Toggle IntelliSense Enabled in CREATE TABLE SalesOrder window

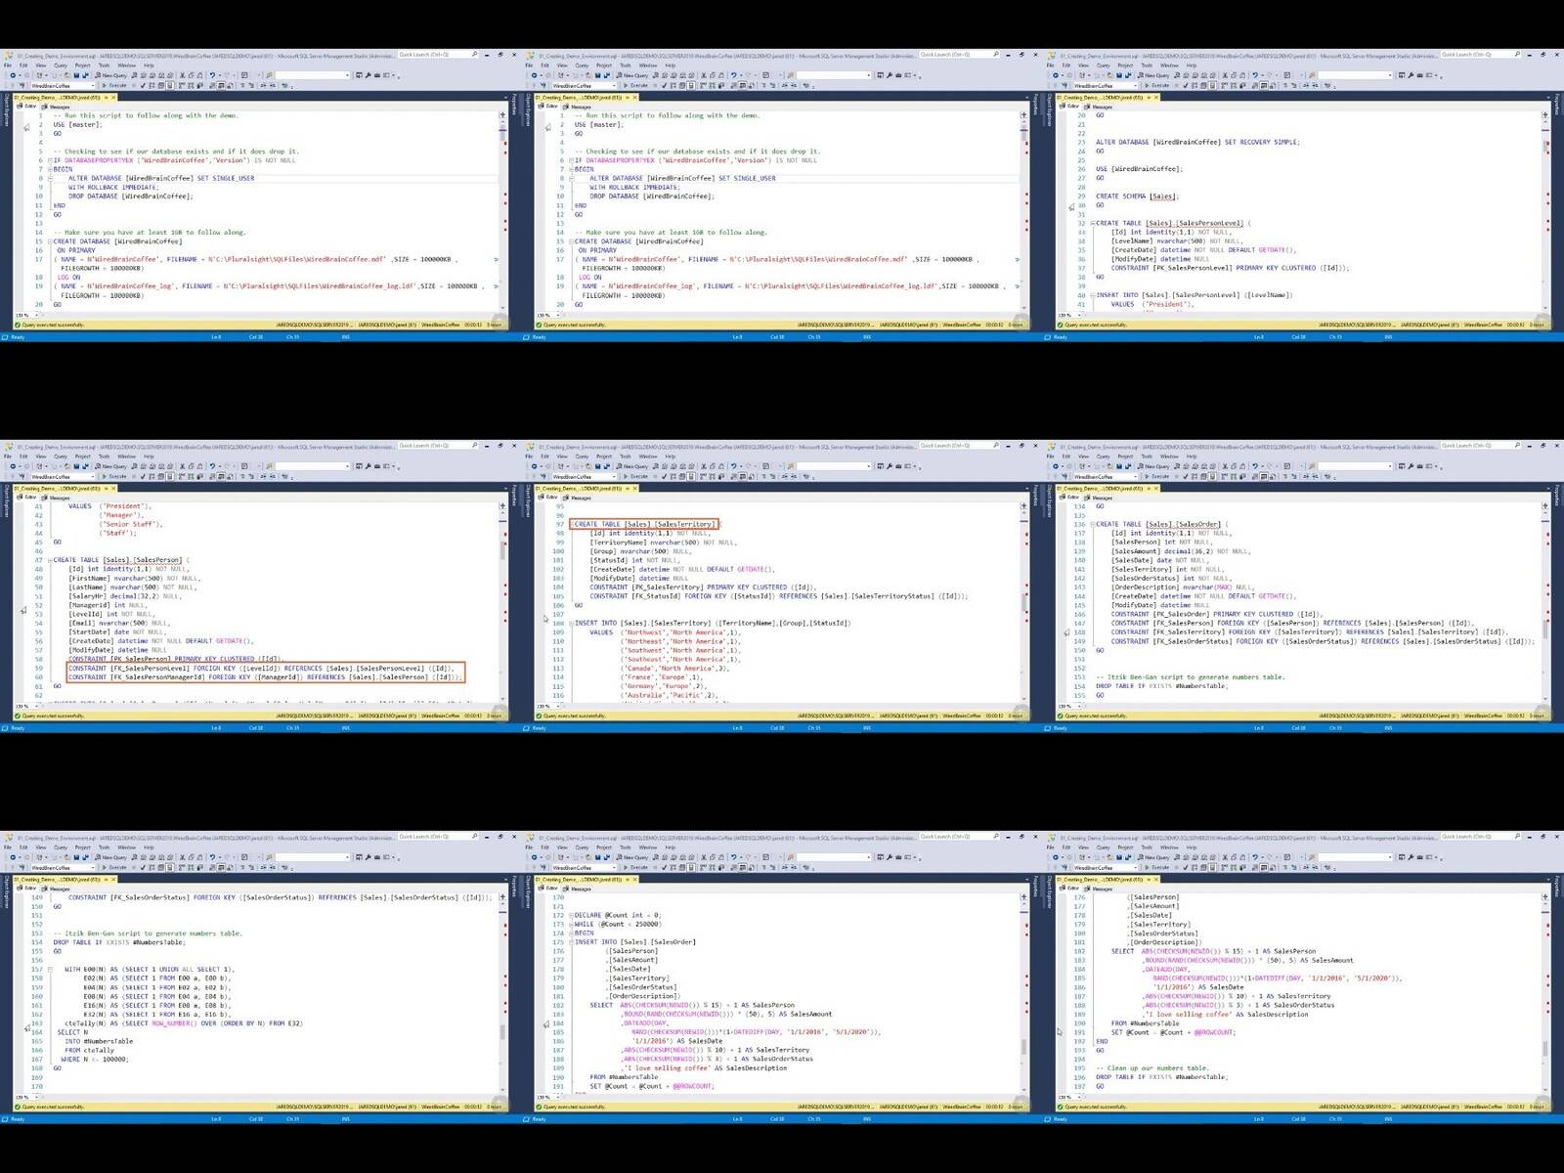(1213, 476)
